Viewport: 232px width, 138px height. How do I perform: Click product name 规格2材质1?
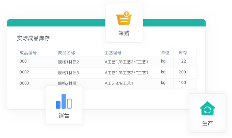[x=68, y=83]
